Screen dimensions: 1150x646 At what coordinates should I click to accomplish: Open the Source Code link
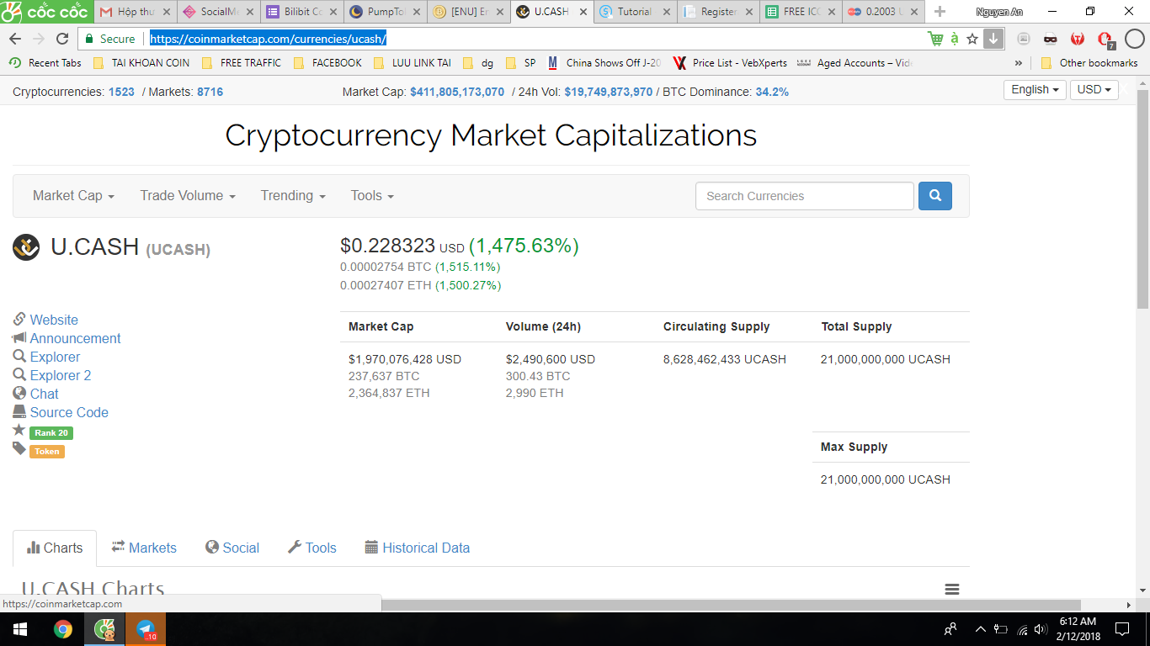[x=69, y=413]
